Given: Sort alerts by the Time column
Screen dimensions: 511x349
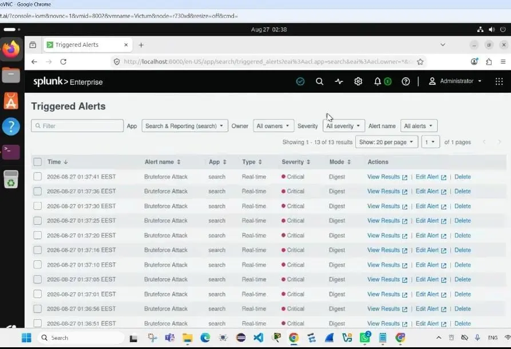Looking at the screenshot, I should (57, 162).
